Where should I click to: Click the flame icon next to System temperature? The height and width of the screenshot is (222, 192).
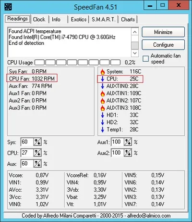[103, 72]
